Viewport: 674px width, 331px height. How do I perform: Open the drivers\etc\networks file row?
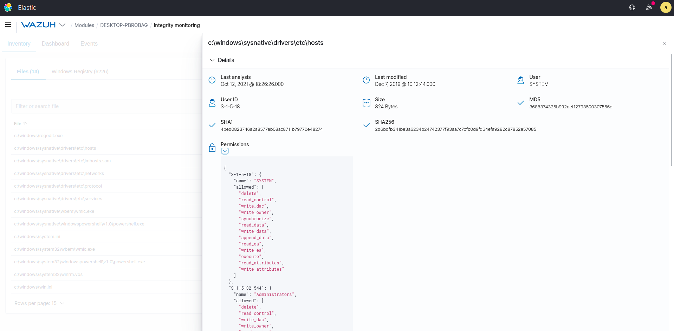point(106,174)
